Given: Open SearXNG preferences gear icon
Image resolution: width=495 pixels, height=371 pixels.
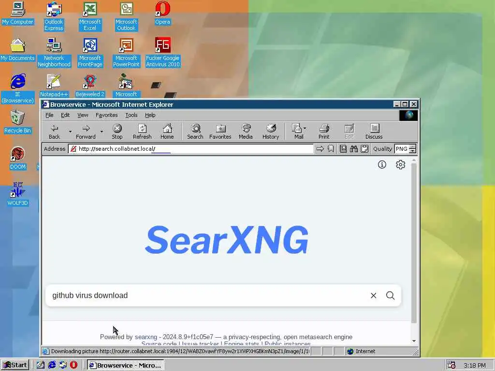Looking at the screenshot, I should click(400, 165).
